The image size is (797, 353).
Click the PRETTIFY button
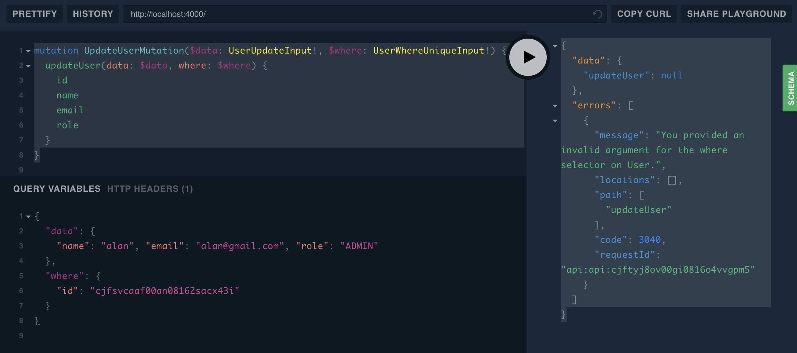click(x=35, y=14)
